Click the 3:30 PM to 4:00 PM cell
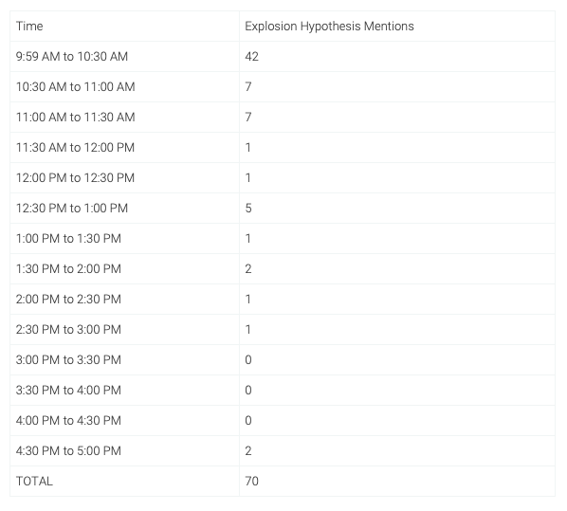This screenshot has height=511, width=567. click(x=124, y=391)
